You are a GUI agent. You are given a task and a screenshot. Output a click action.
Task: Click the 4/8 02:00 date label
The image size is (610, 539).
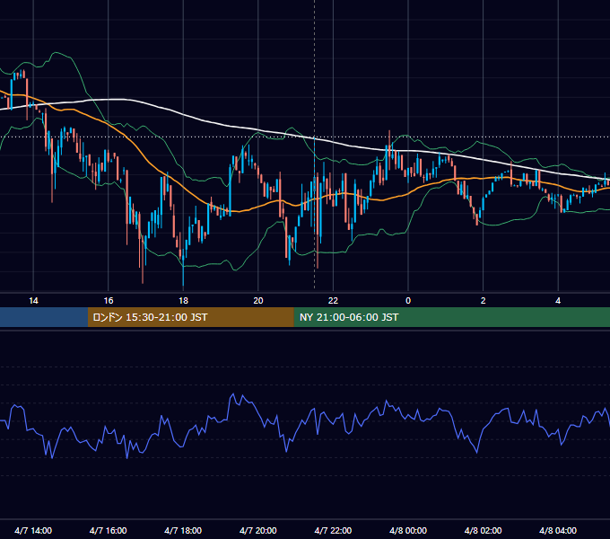[x=484, y=531]
